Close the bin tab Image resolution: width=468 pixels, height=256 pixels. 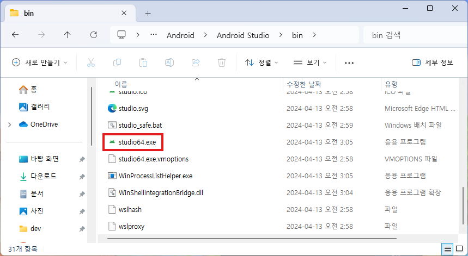click(124, 13)
